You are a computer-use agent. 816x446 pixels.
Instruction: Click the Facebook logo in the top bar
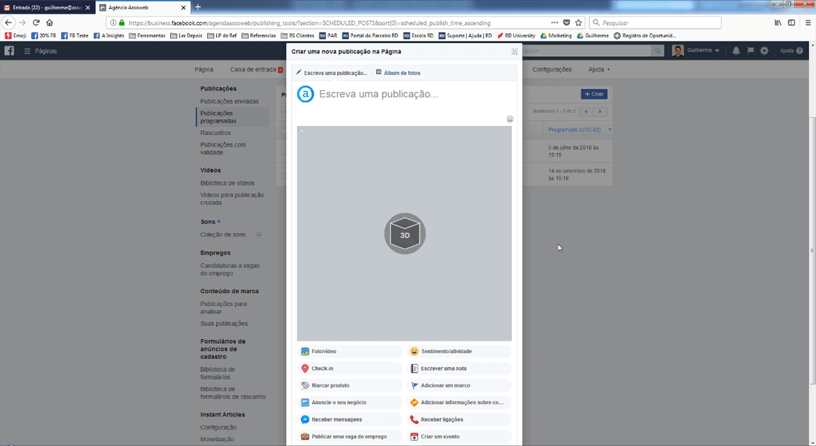(10, 51)
